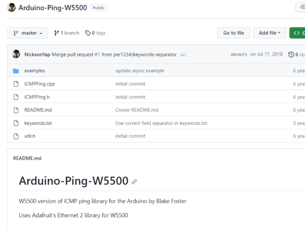The height and width of the screenshot is (229, 305).
Task: Open the Add file dropdown
Action: [269, 33]
